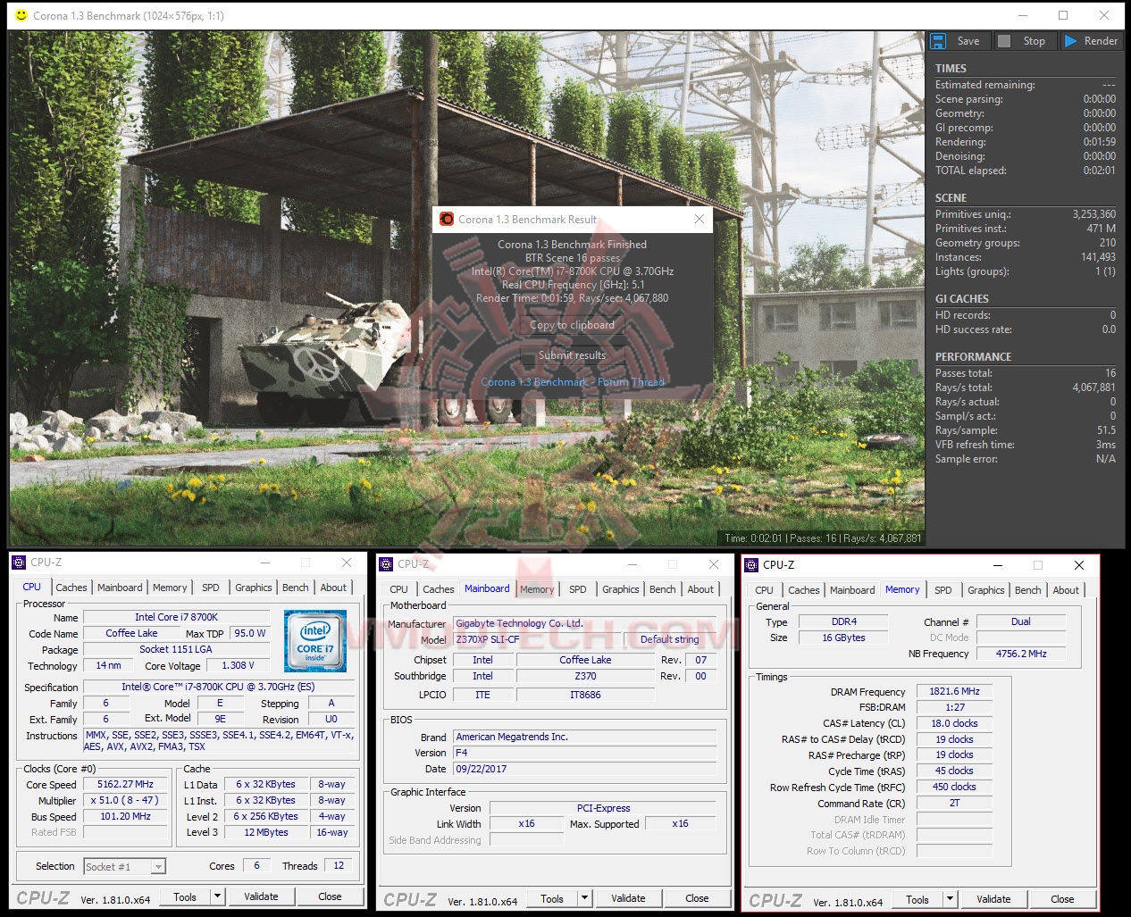The width and height of the screenshot is (1131, 917).
Task: Close the left CPU-Z window via X
Action: pos(346,563)
